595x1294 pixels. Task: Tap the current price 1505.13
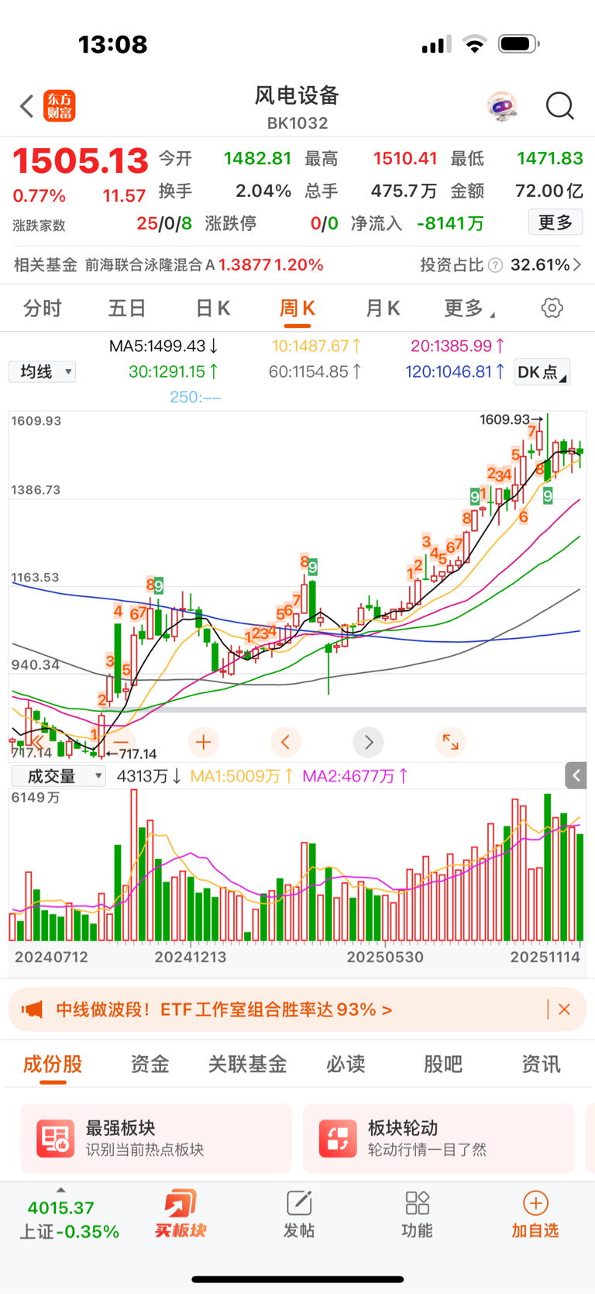coord(80,161)
